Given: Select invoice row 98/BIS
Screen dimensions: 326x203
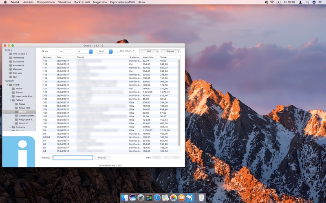Looking at the screenshot, I should click(110, 137).
